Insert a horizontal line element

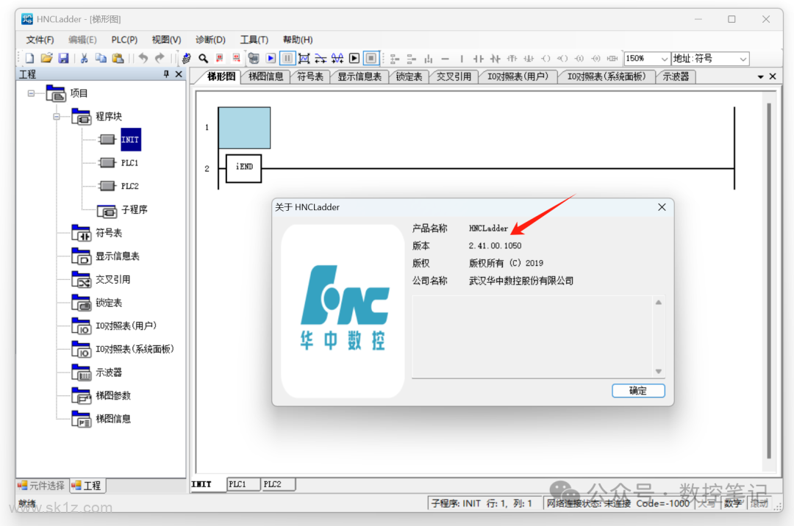click(445, 60)
